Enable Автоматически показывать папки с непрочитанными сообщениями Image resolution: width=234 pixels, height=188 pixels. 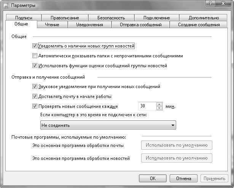35,56
